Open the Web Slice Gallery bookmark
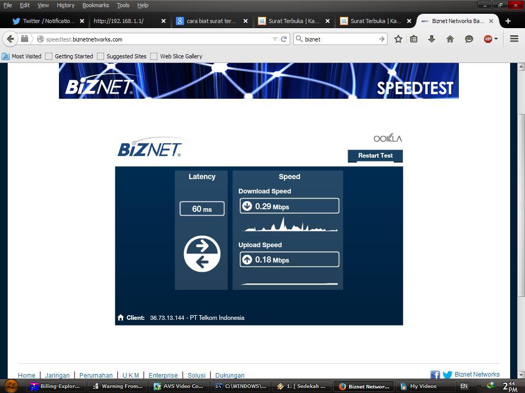The height and width of the screenshot is (393, 525). (x=176, y=56)
